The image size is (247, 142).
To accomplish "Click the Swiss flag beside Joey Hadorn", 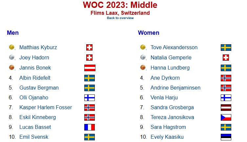I will tap(89, 58).
